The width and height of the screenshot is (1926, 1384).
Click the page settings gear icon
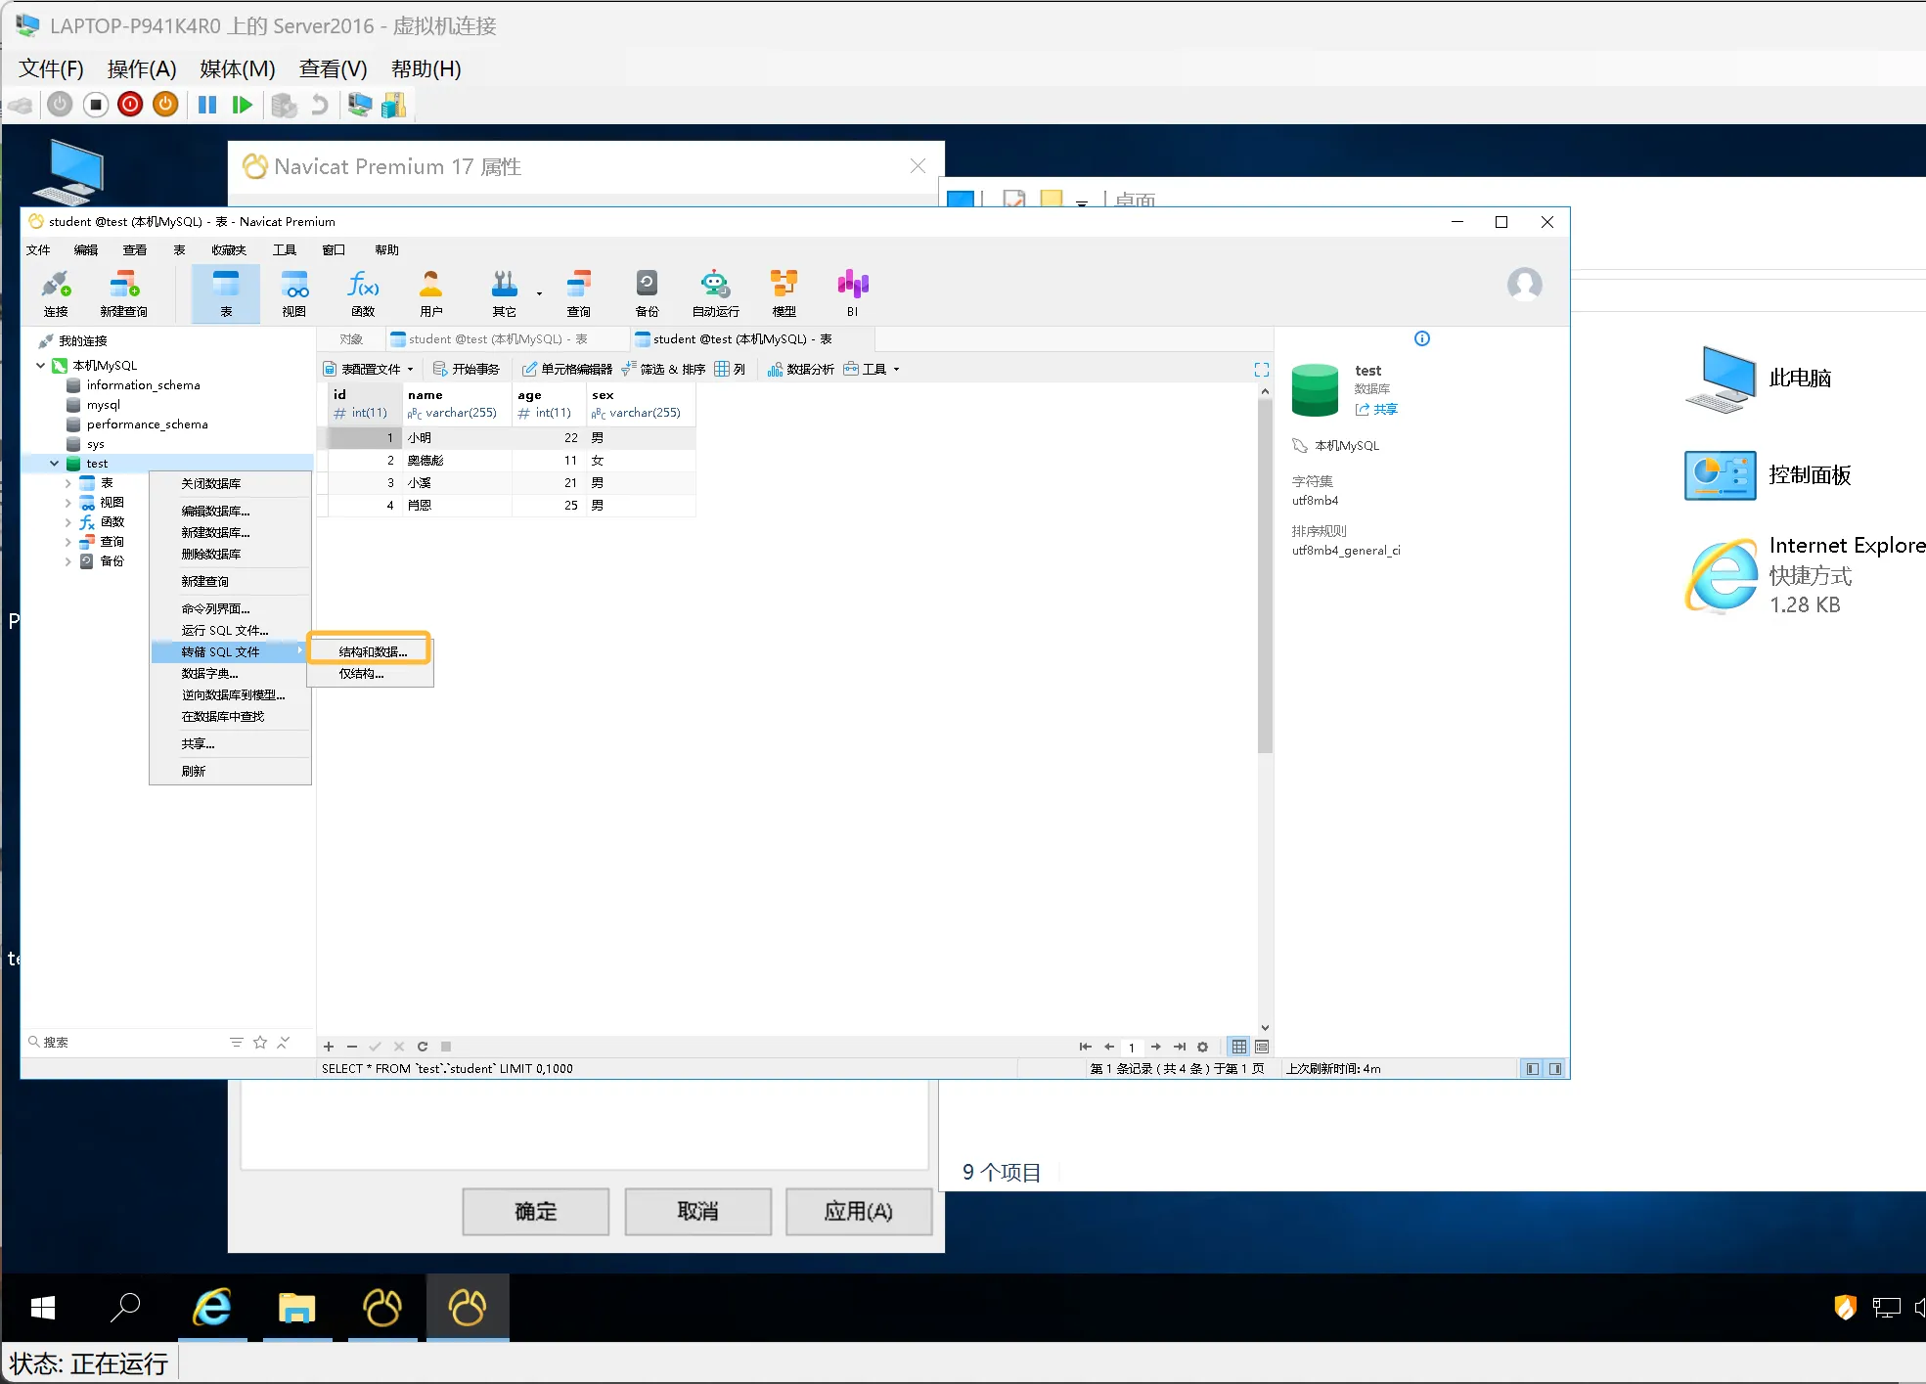(x=1202, y=1047)
